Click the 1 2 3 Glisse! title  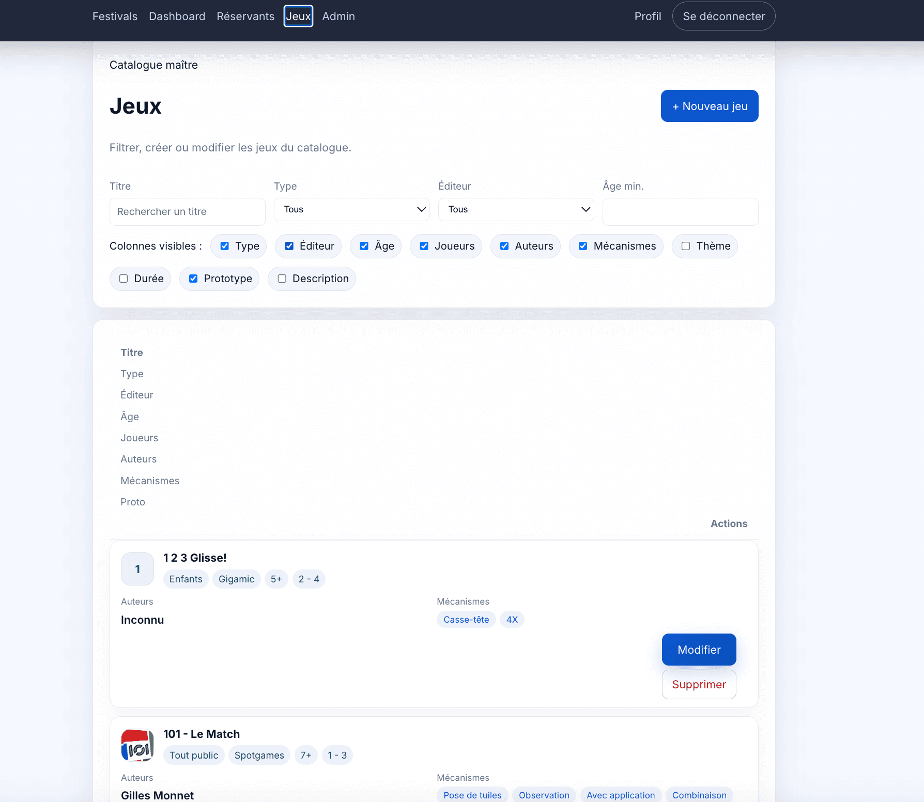[195, 558]
